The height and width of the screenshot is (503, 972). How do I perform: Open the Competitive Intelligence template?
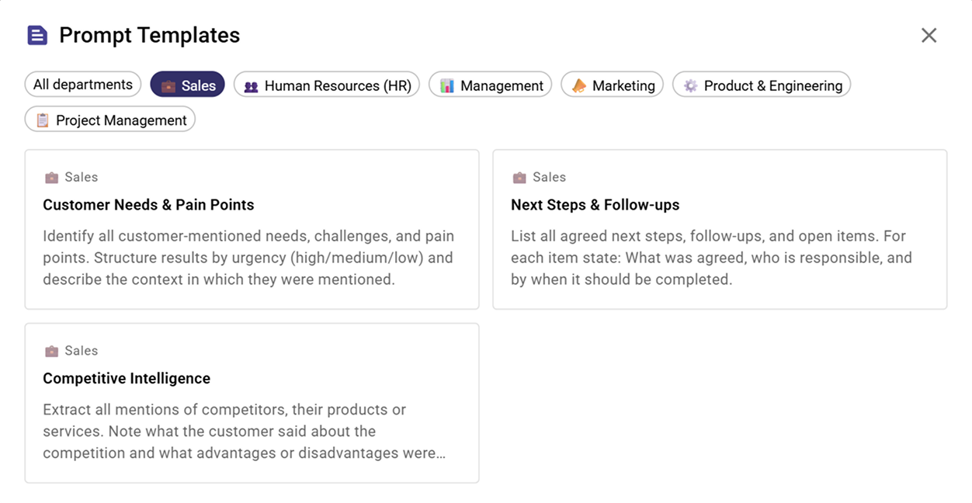click(x=252, y=403)
